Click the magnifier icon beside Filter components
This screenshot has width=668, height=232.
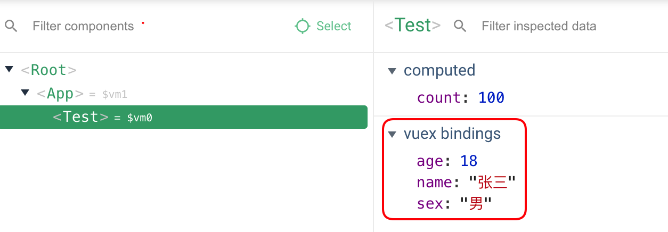click(x=11, y=26)
